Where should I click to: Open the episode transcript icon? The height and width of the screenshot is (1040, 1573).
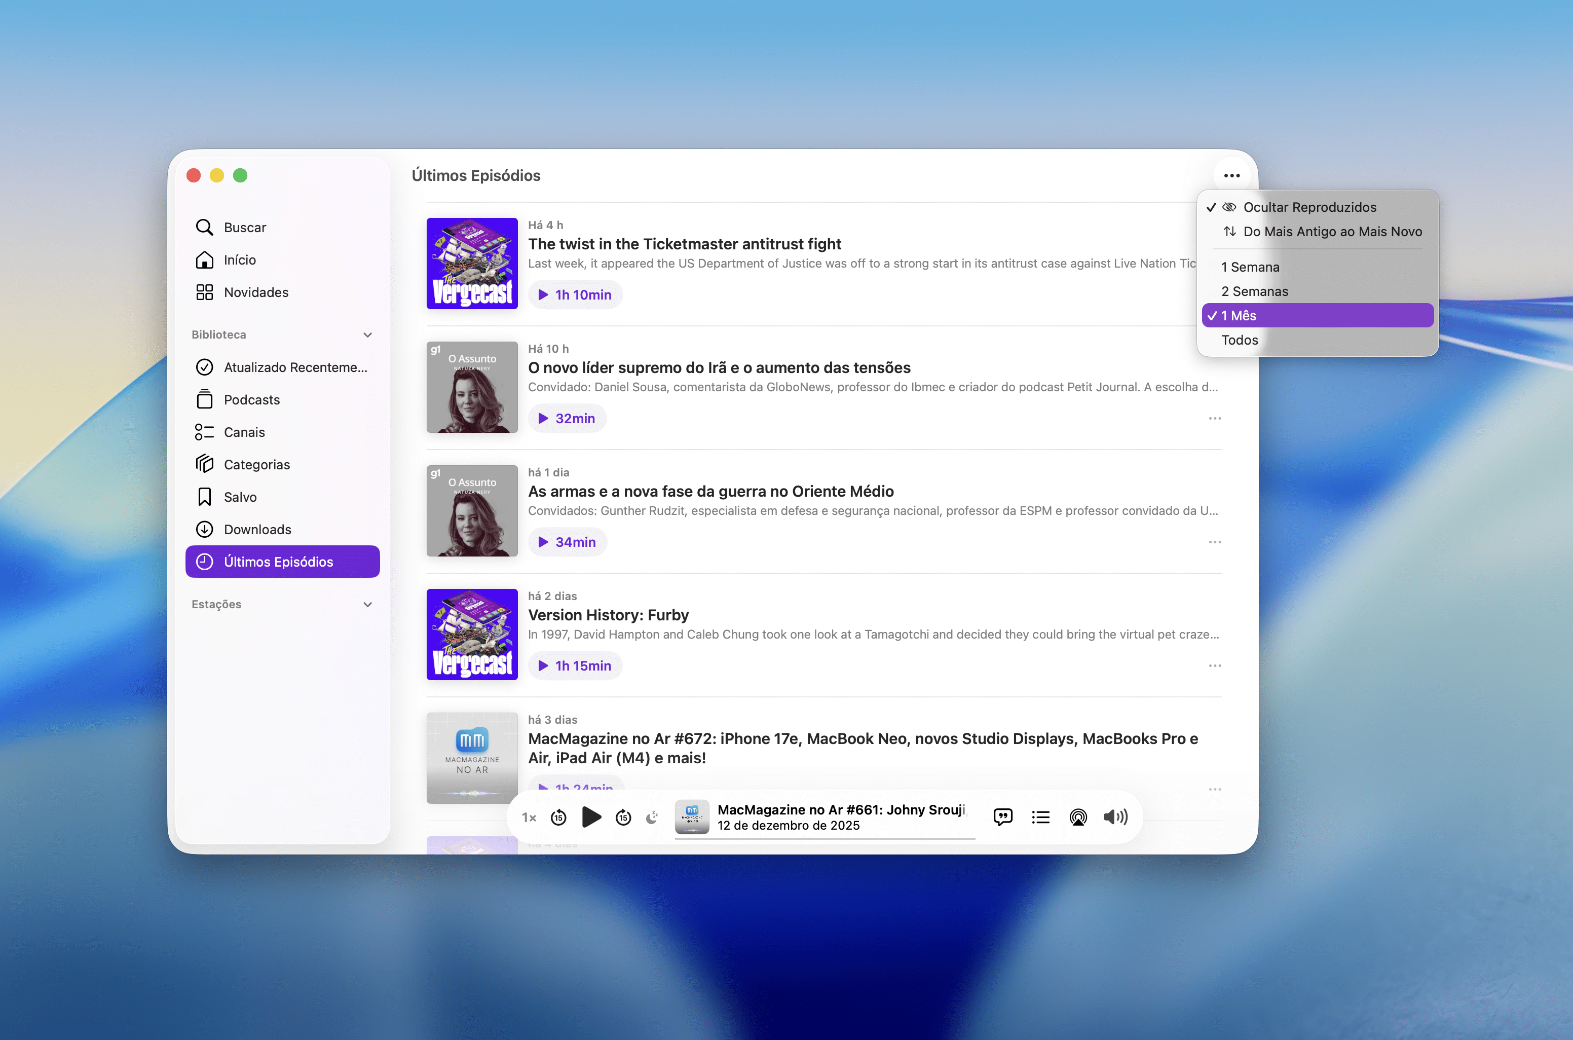(x=1002, y=817)
